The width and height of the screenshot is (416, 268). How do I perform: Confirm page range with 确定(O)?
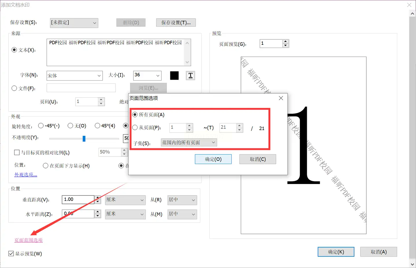point(213,159)
